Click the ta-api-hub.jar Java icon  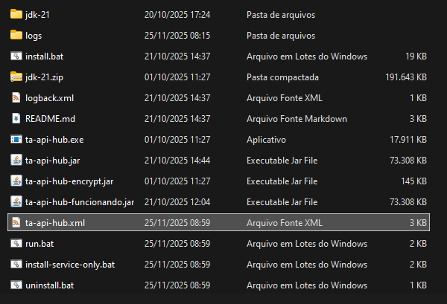tap(16, 160)
